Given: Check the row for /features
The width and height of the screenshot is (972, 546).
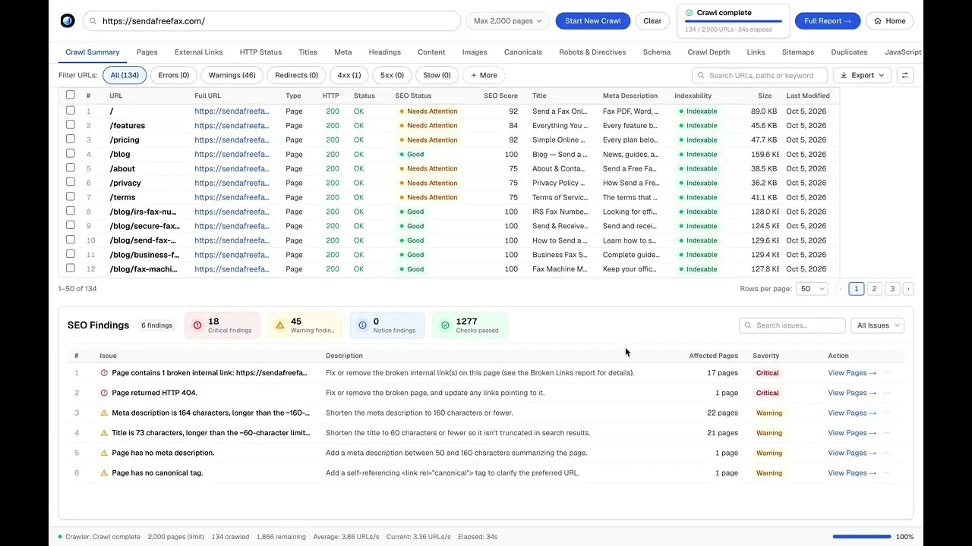Looking at the screenshot, I should [x=71, y=124].
